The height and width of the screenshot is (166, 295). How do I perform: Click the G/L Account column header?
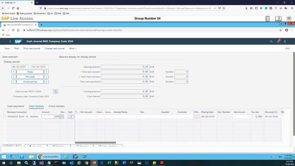(86, 112)
